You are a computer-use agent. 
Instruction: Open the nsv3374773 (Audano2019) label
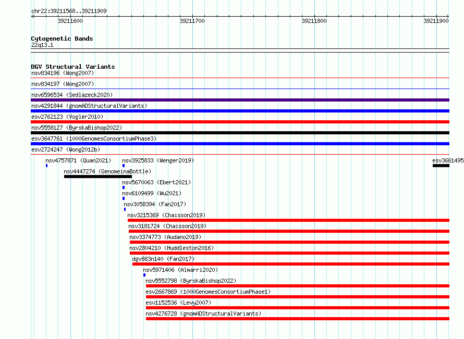pyautogui.click(x=165, y=237)
